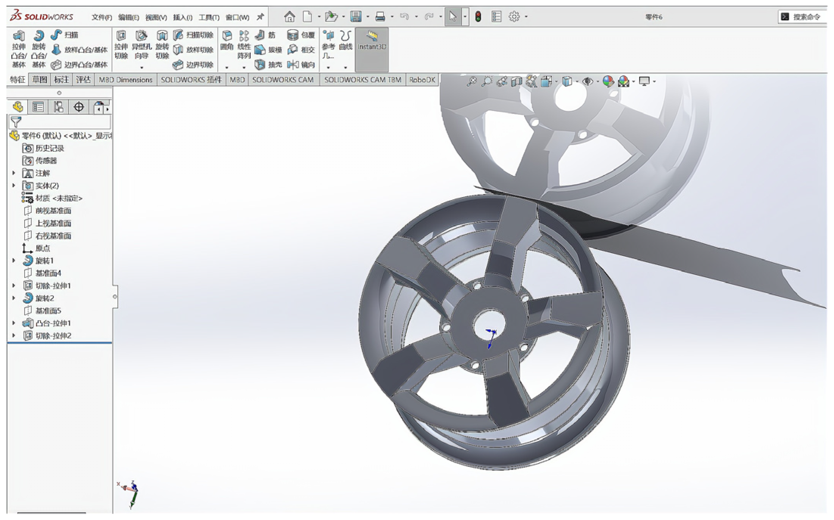Select 前视基准面 in the feature tree

pos(53,211)
